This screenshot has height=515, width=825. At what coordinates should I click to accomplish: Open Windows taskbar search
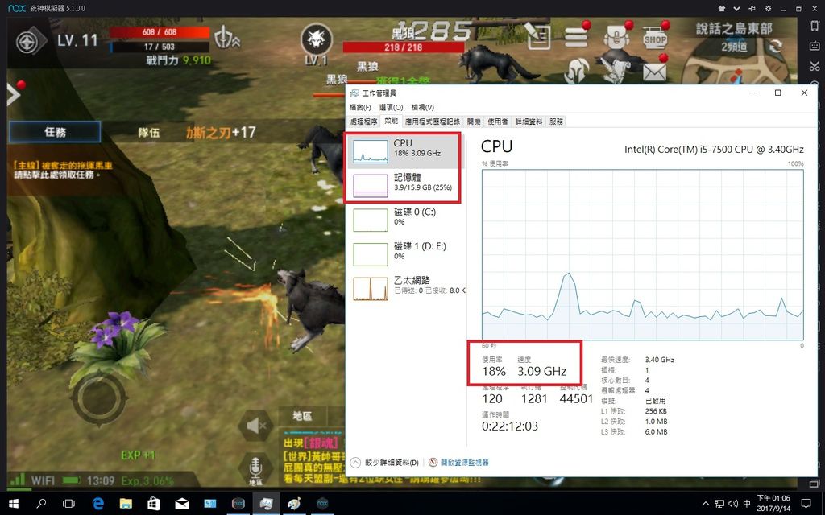41,504
